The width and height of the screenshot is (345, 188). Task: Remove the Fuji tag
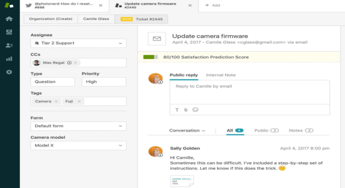click(x=79, y=101)
